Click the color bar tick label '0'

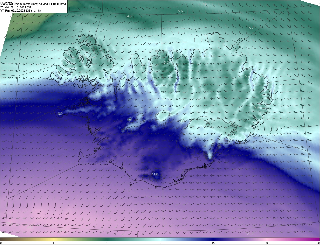click(x=1, y=243)
